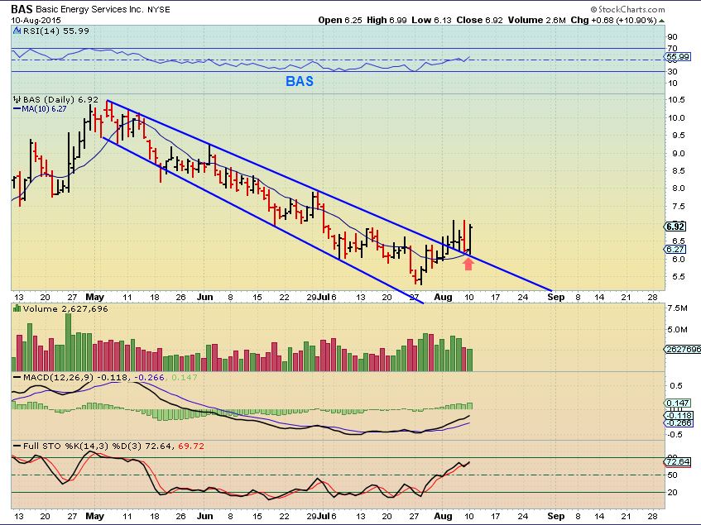The height and width of the screenshot is (525, 701).
Task: Click the RSI indicator icon beside RSI(14)
Action: pyautogui.click(x=17, y=31)
